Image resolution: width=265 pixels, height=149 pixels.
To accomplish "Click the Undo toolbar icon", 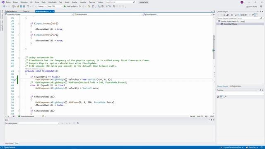I will pyautogui.click(x=29, y=6).
